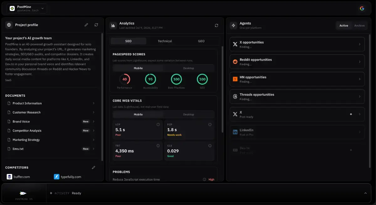
Task: Select Mobile under PageSpeed Scores
Action: click(x=138, y=68)
